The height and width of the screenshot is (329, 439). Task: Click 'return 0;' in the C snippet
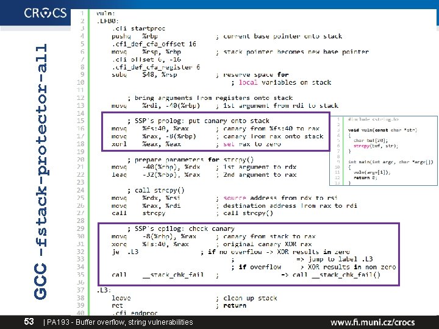[365, 178]
